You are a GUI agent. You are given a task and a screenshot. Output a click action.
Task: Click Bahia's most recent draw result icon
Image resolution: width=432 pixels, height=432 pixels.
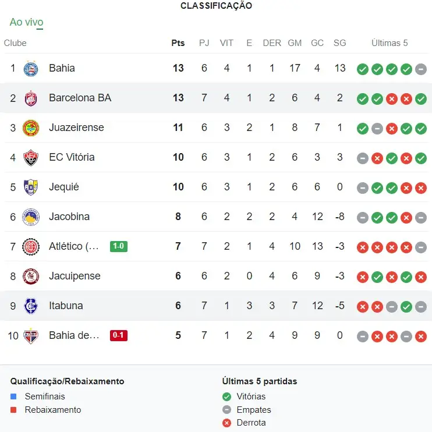(421, 69)
